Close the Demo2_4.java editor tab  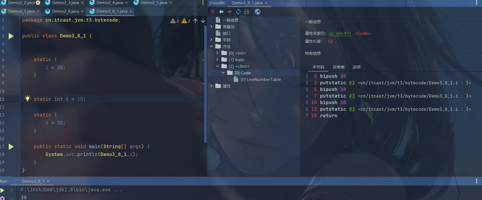[x=126, y=3]
